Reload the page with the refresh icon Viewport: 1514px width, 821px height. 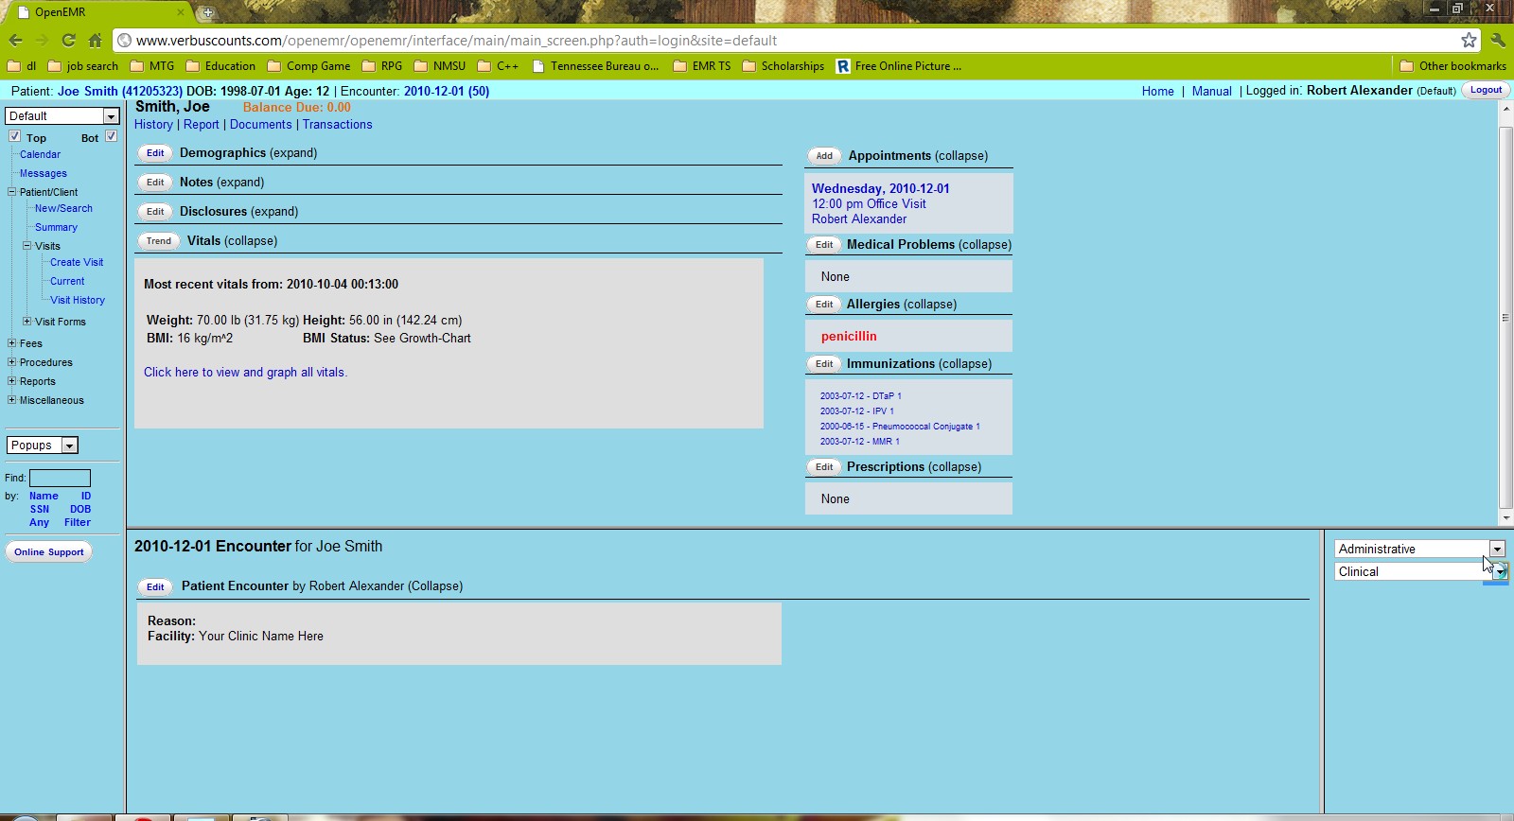coord(68,41)
